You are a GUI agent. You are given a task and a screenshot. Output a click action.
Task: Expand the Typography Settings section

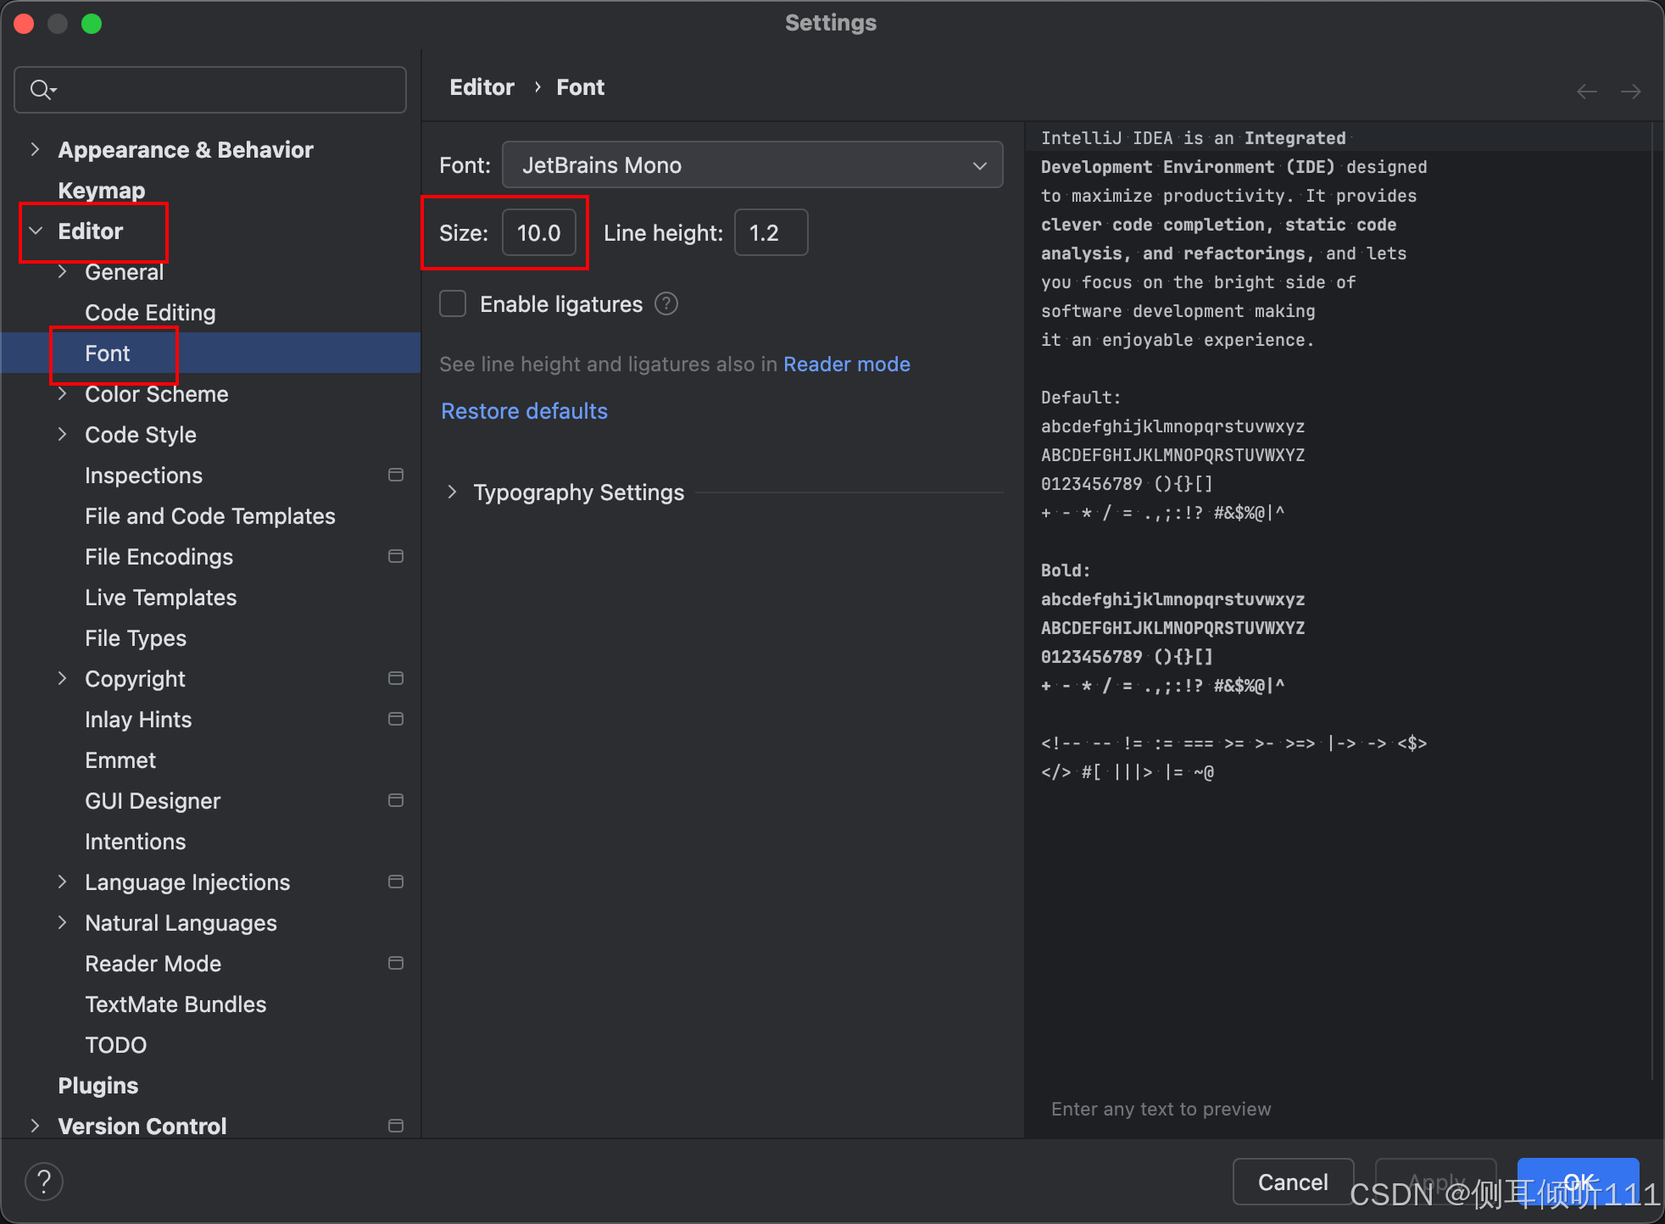point(453,492)
